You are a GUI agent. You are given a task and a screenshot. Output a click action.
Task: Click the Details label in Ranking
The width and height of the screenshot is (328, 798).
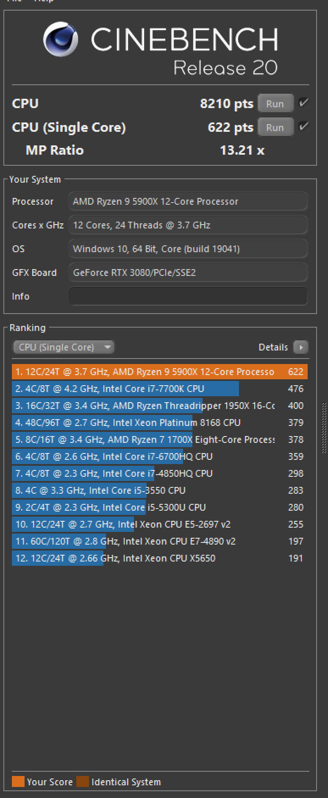[x=273, y=347]
